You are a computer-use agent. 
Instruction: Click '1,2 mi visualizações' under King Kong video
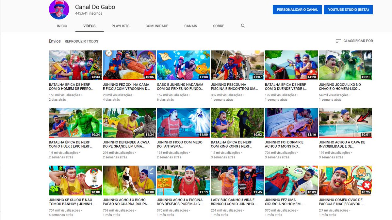pyautogui.click(x=226, y=153)
